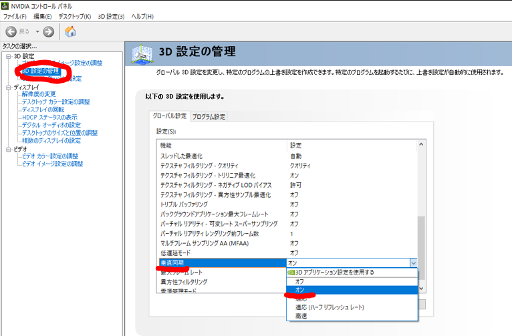Select テクスチャ フィルタリング - 異方性サンプル最適化 row
The height and width of the screenshot is (336, 512).
[x=288, y=195]
